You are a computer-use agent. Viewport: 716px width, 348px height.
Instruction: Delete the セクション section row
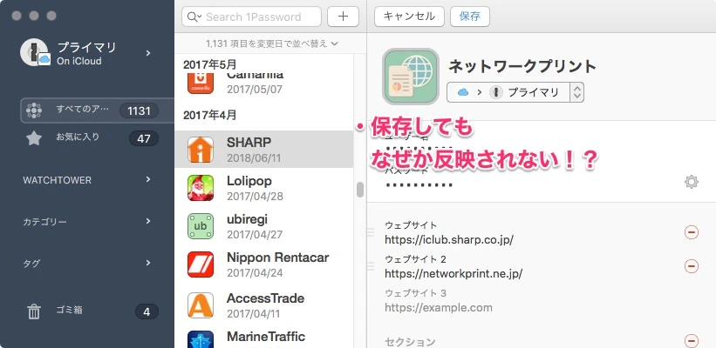(x=692, y=341)
